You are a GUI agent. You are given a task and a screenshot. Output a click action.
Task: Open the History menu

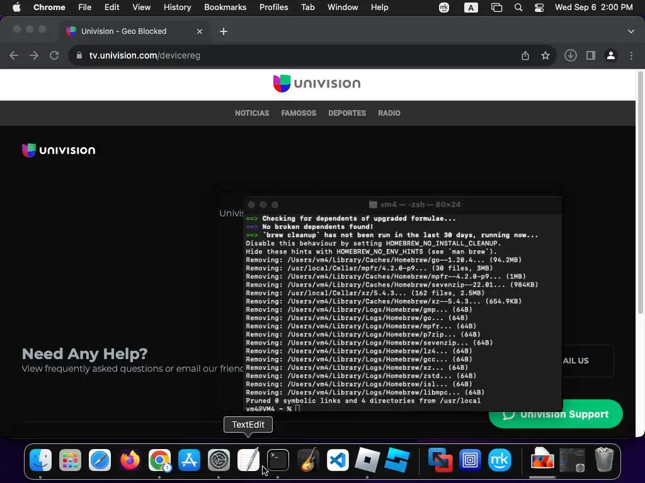177,8
